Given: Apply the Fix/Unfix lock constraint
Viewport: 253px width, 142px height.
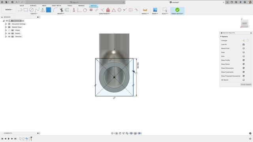Looking at the screenshot, I should [x=108, y=10].
